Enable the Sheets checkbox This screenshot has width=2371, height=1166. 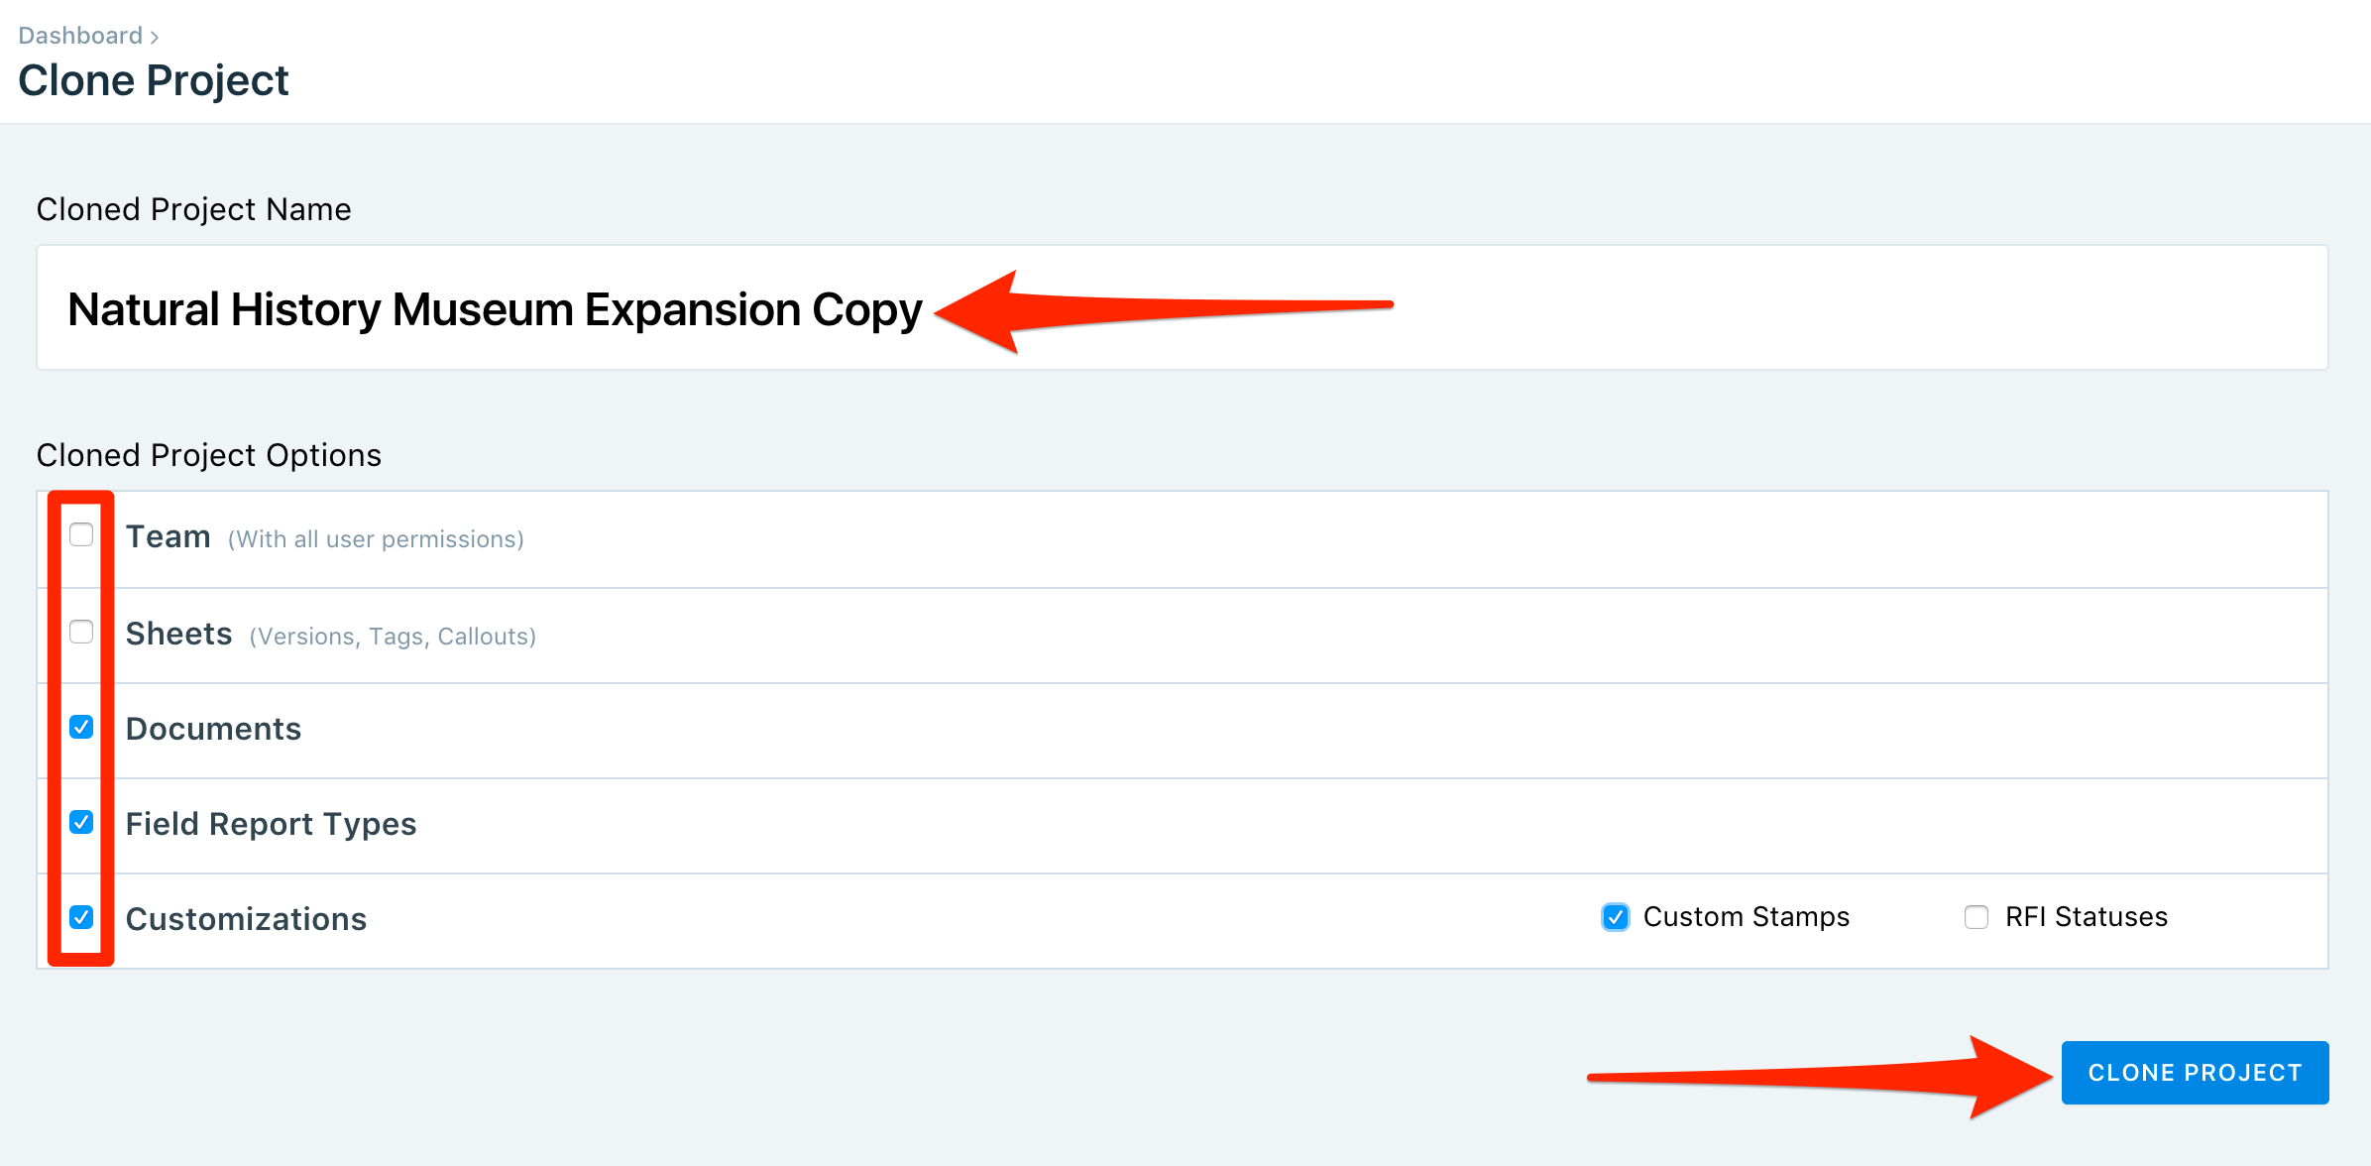[x=80, y=631]
